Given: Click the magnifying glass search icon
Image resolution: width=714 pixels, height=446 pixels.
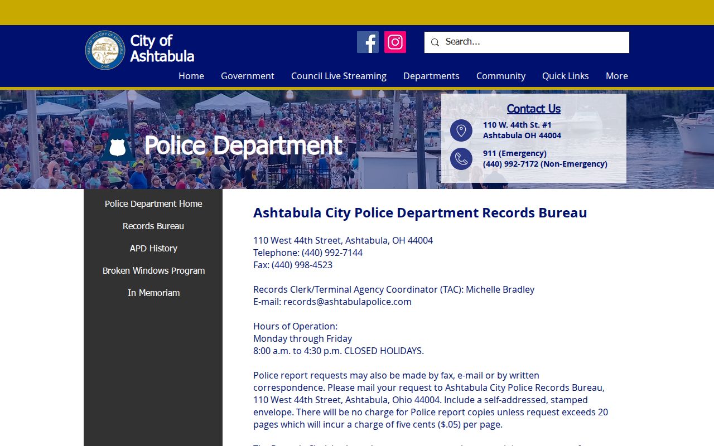Looking at the screenshot, I should (x=435, y=42).
